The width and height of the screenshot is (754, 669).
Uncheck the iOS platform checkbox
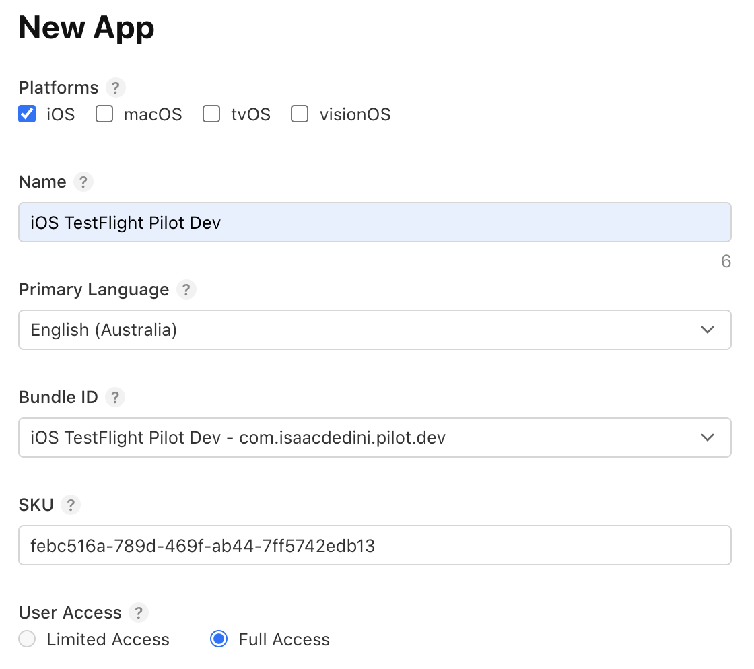(x=28, y=114)
